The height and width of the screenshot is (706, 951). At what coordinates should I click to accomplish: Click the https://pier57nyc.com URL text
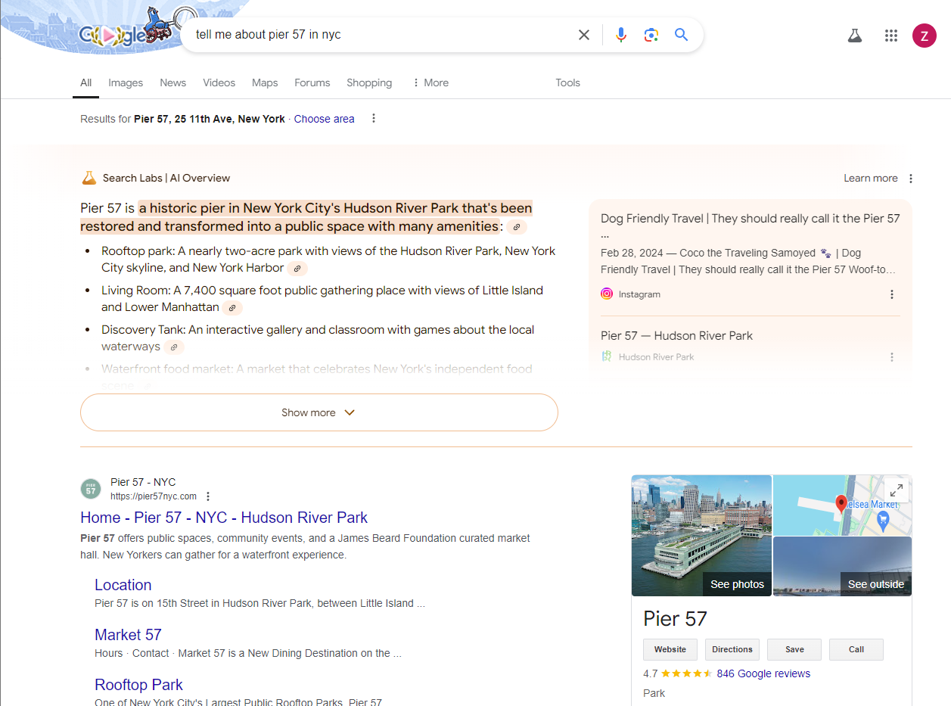coord(154,496)
